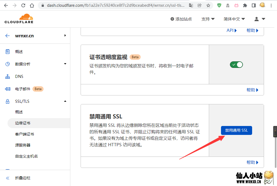Open the green shield extension icon

[x=219, y=5]
